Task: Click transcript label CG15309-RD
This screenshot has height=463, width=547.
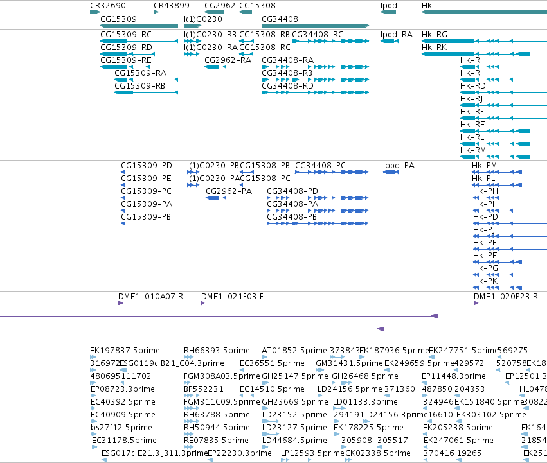Action: [x=126, y=47]
